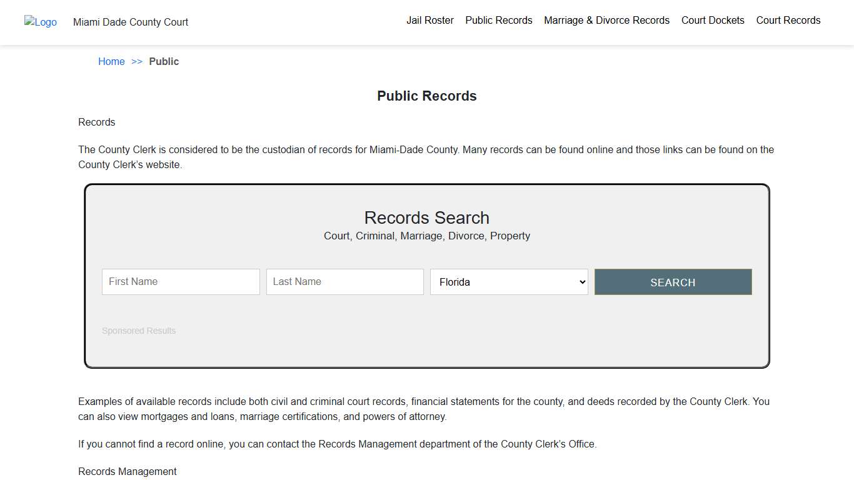Click the Public Records page heading
The width and height of the screenshot is (854, 480).
pos(427,96)
